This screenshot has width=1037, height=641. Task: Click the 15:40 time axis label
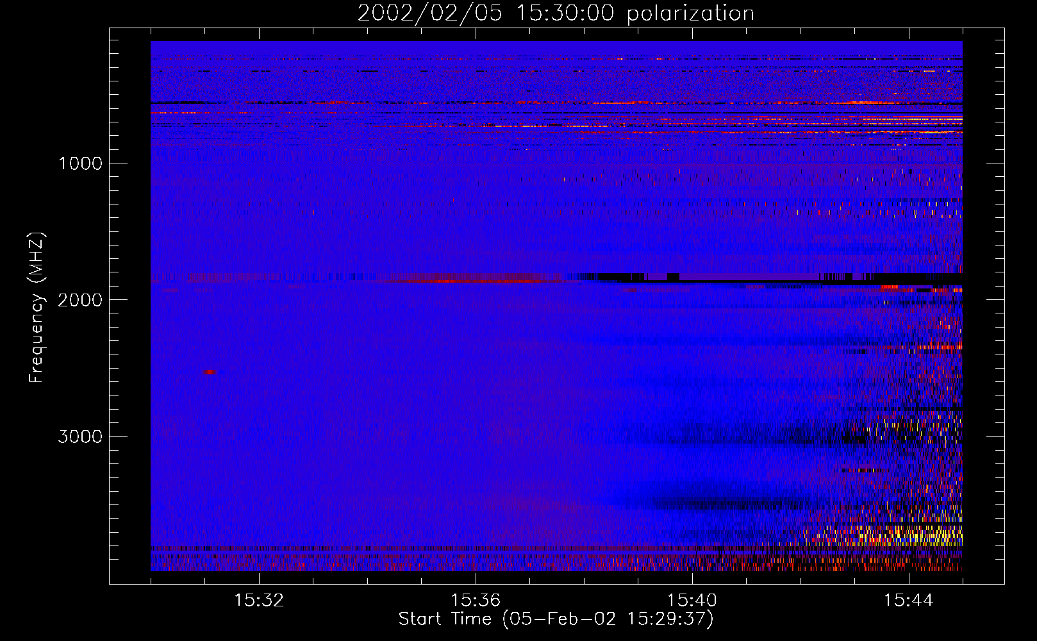[692, 601]
